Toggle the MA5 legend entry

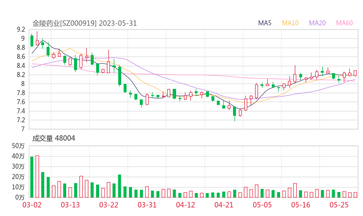tap(264, 23)
